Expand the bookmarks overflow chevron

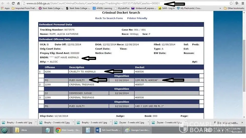[220, 8]
